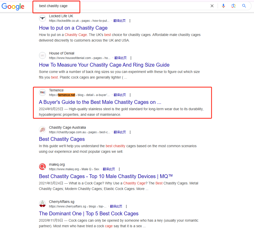
Task: Click the Chastity Cage Australia favicon
Action: (x=42, y=130)
